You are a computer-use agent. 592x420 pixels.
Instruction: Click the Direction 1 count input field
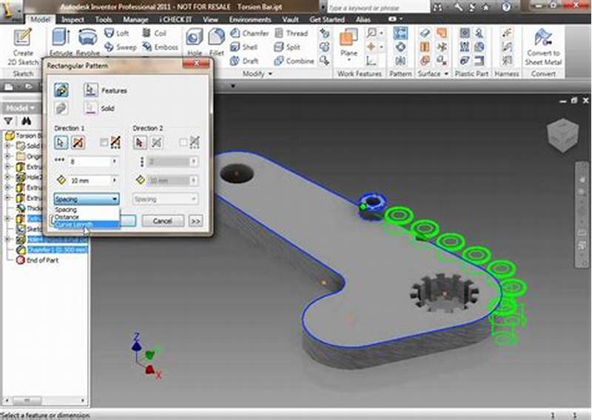coord(90,161)
